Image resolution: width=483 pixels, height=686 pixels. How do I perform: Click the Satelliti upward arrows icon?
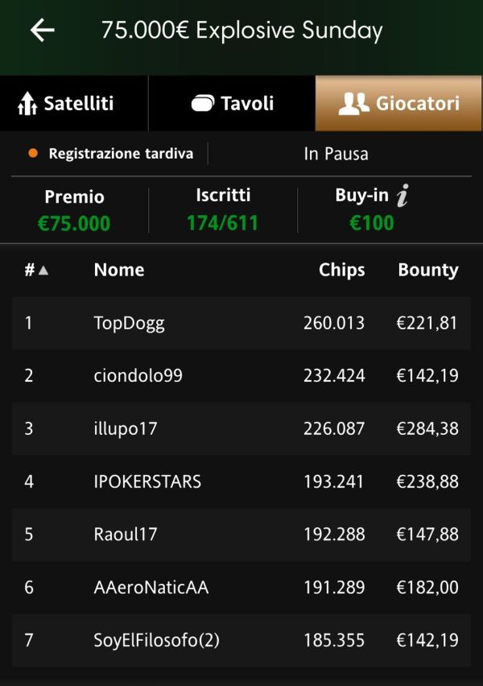click(27, 103)
